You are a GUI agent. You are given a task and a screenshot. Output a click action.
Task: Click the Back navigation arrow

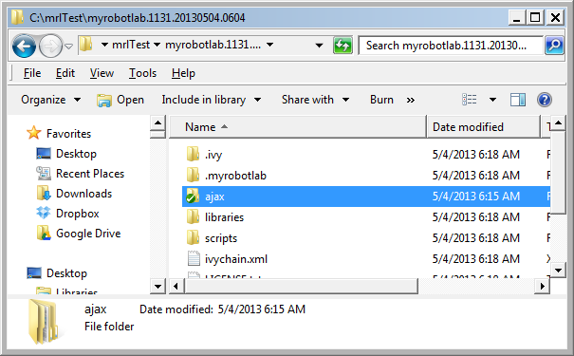click(x=24, y=47)
